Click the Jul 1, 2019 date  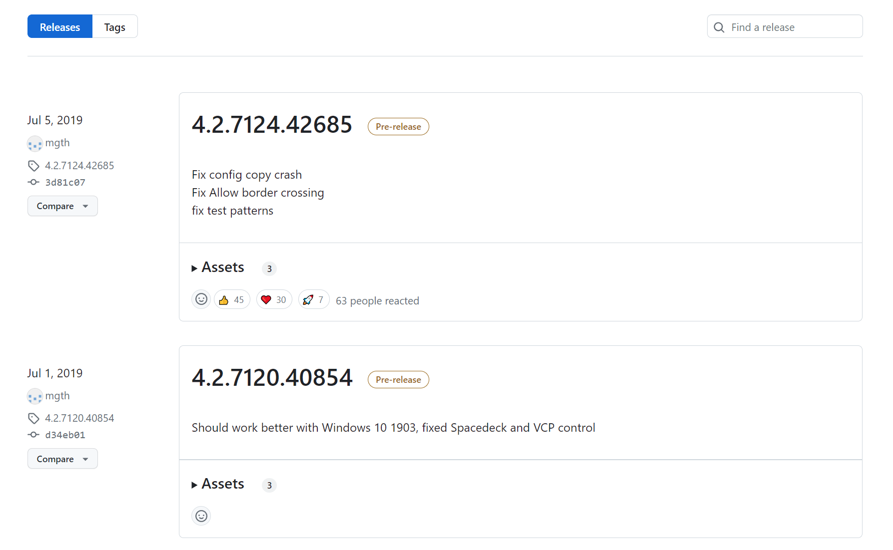(55, 373)
